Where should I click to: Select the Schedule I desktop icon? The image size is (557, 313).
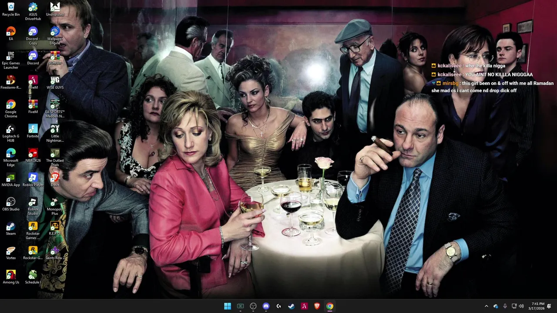[x=33, y=277]
